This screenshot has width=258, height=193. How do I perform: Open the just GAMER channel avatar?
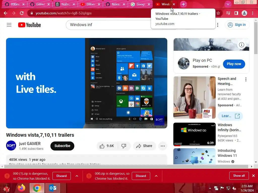(11, 146)
